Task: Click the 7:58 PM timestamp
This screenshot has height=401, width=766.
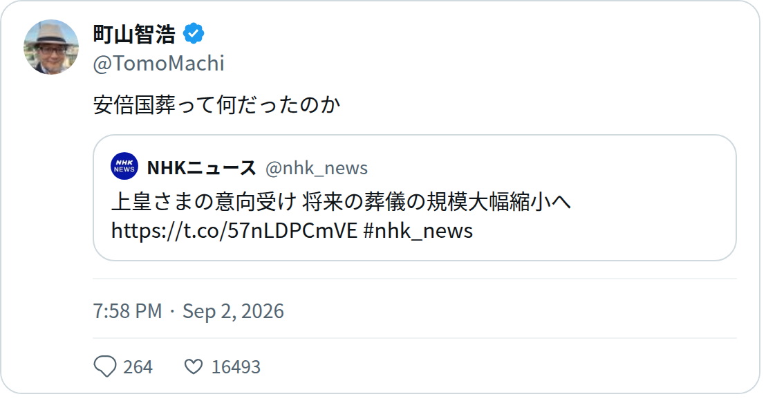Action: coord(127,311)
